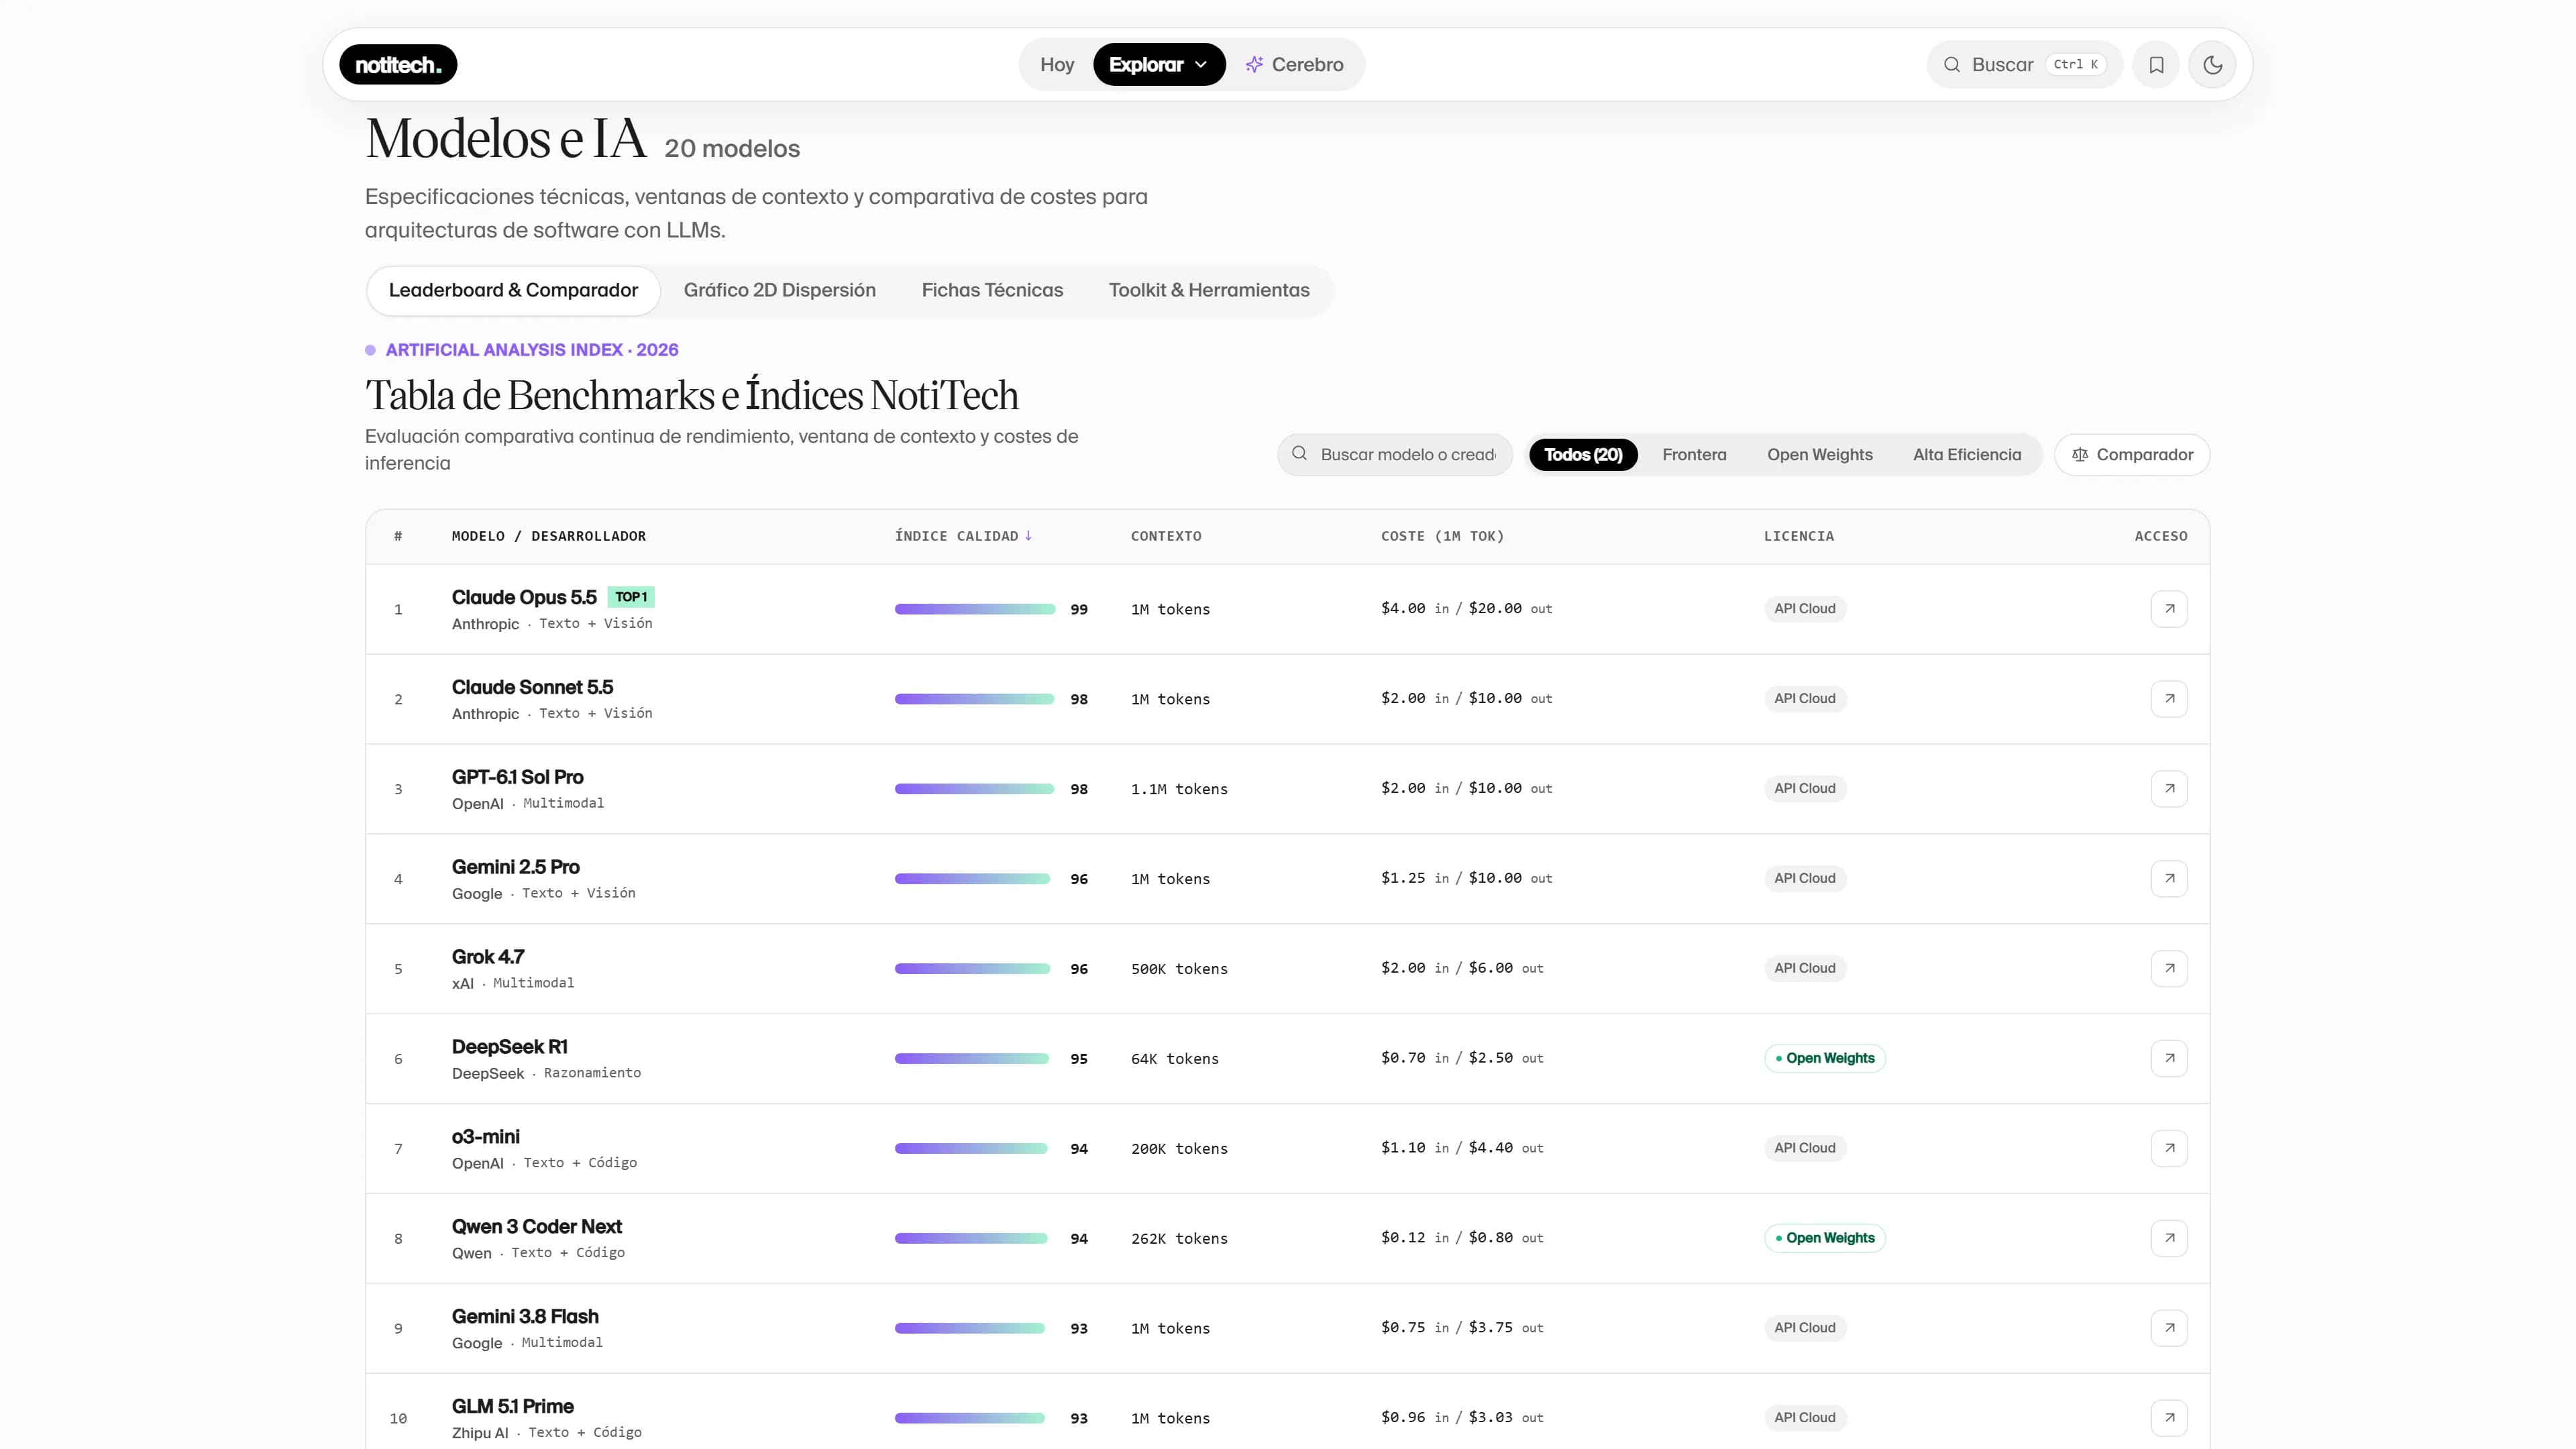
Task: Click Open Weights badge on DeepSeek R1 row
Action: [1825, 1058]
